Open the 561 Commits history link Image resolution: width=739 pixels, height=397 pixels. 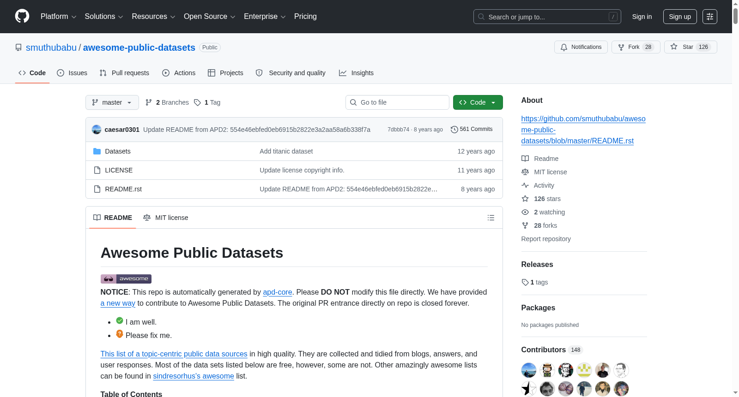click(x=472, y=130)
